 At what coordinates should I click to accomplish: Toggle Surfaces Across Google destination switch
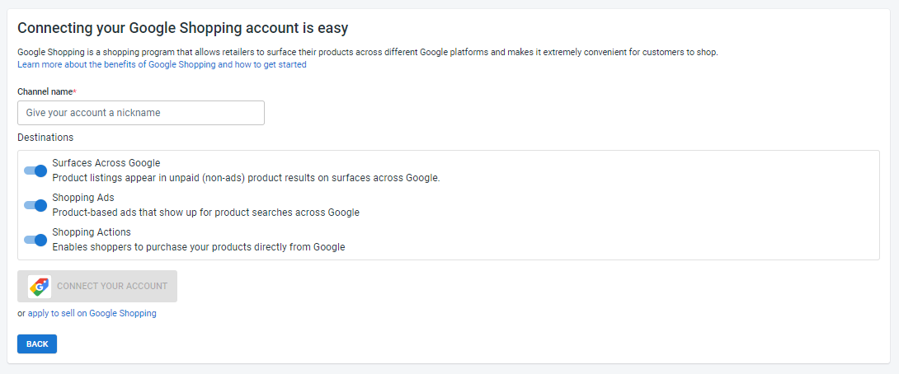(35, 171)
